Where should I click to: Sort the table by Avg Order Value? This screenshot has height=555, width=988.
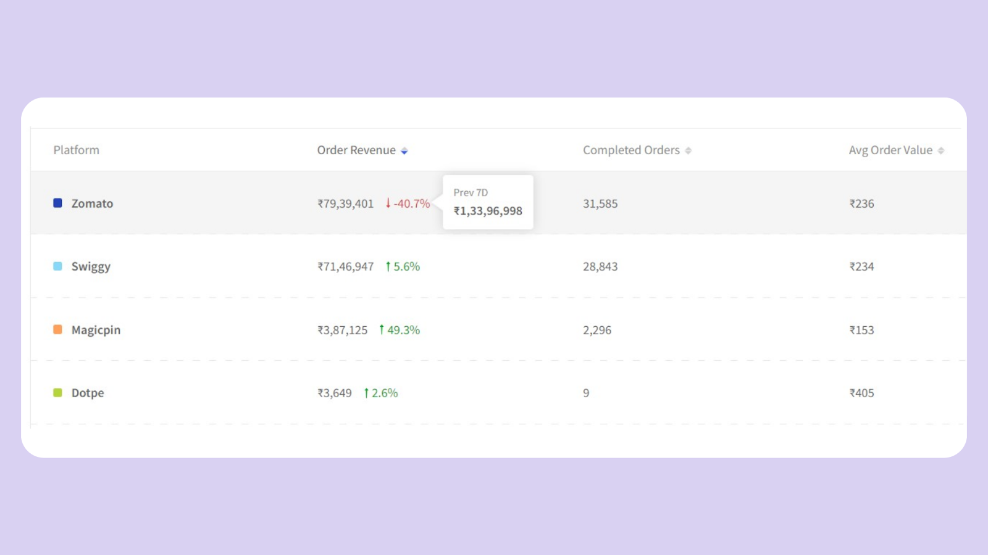click(x=890, y=150)
